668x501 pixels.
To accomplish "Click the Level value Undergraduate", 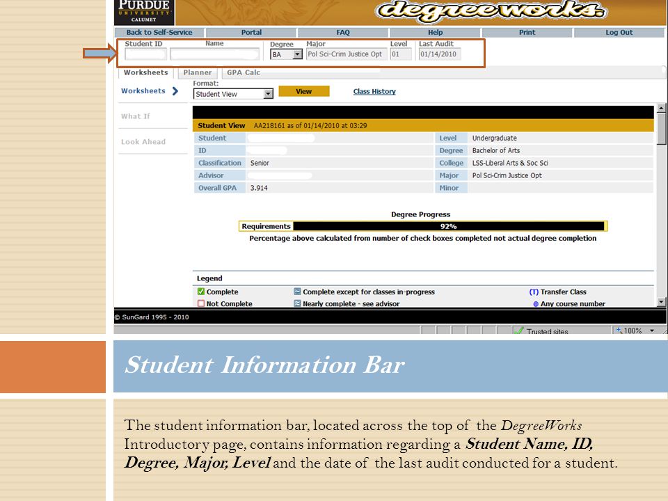I will (x=494, y=138).
